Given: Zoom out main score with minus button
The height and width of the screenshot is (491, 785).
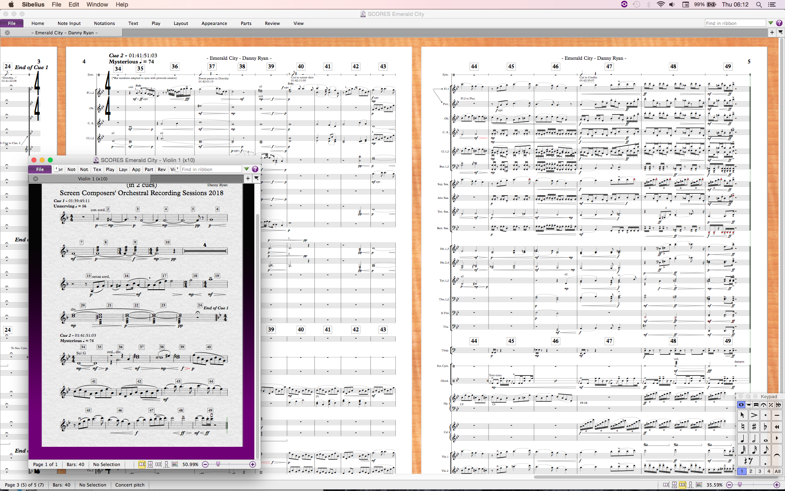Looking at the screenshot, I should pyautogui.click(x=729, y=485).
